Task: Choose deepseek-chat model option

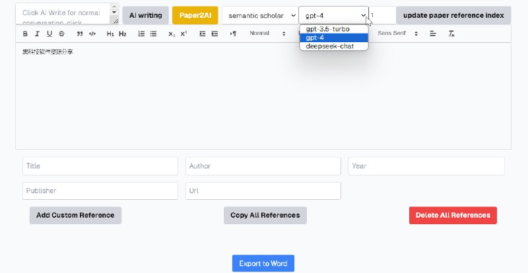Action: click(x=329, y=46)
